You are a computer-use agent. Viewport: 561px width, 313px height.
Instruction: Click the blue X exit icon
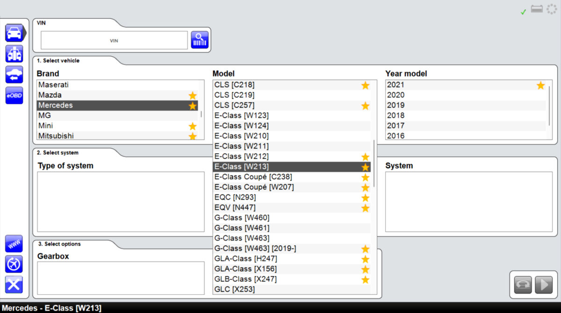pyautogui.click(x=14, y=284)
